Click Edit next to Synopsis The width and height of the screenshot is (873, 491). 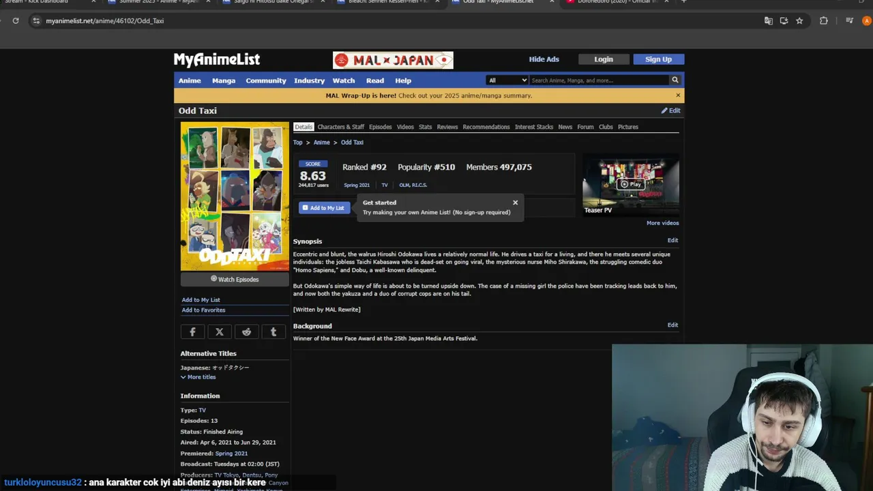coord(672,241)
